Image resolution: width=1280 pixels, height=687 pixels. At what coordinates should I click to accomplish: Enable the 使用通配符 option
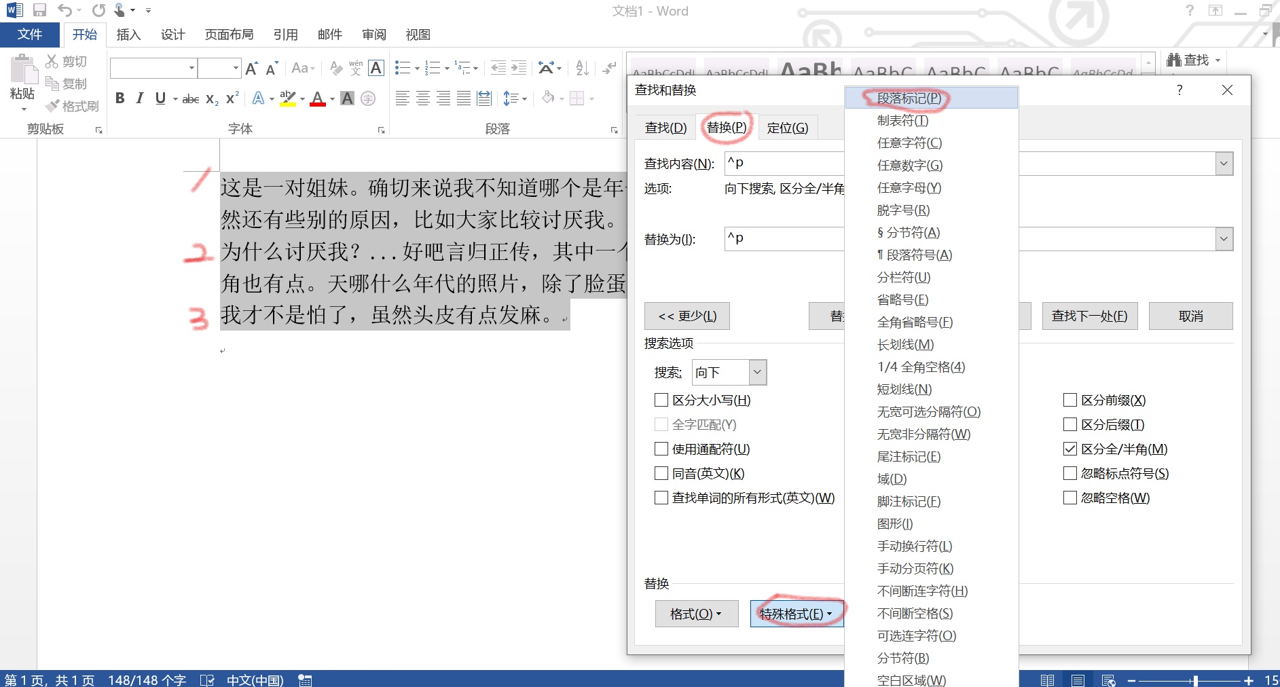[661, 449]
